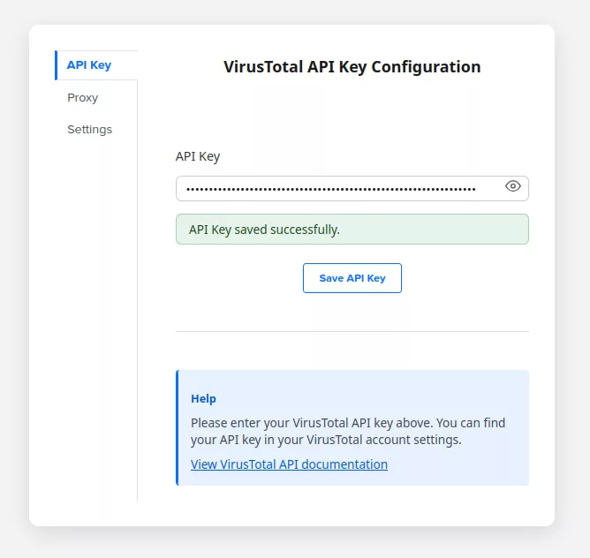Screen dimensions: 590x558
Task: Click the 'API Key saved successfully' message
Action: [264, 230]
